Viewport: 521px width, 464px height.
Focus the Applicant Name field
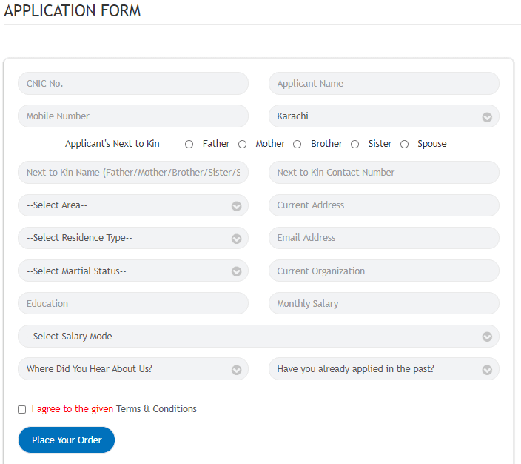383,84
